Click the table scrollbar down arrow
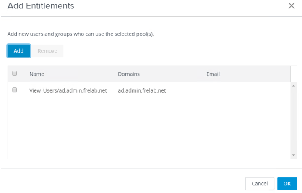Viewport: 302px width, 193px height. [293, 155]
